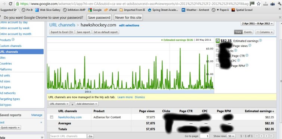Check the Page views chart checkbox

click(218, 45)
